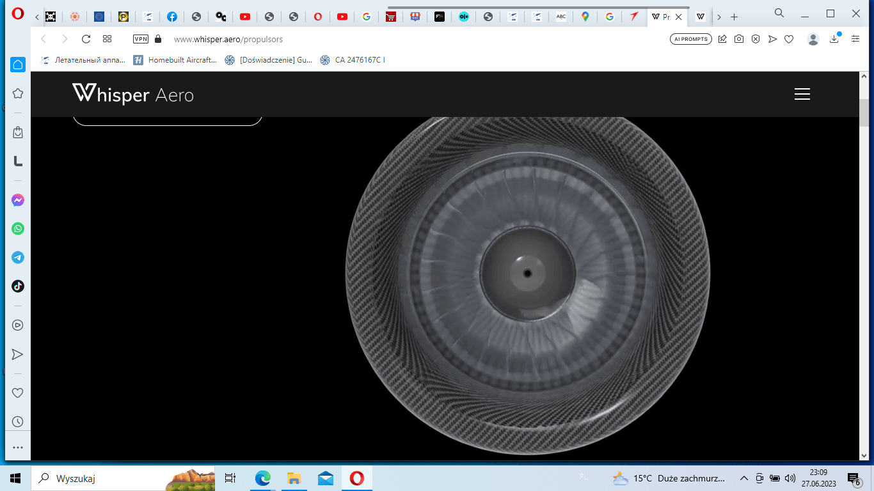Go back to previous page
The height and width of the screenshot is (491, 874).
(x=44, y=39)
